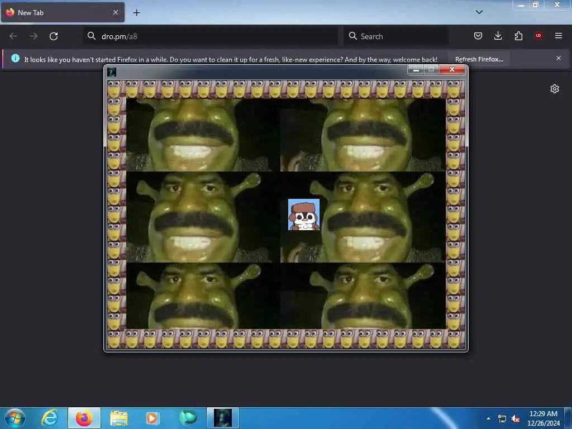This screenshot has height=429, width=572.
Task: Show hidden system tray icons
Action: [x=488, y=418]
